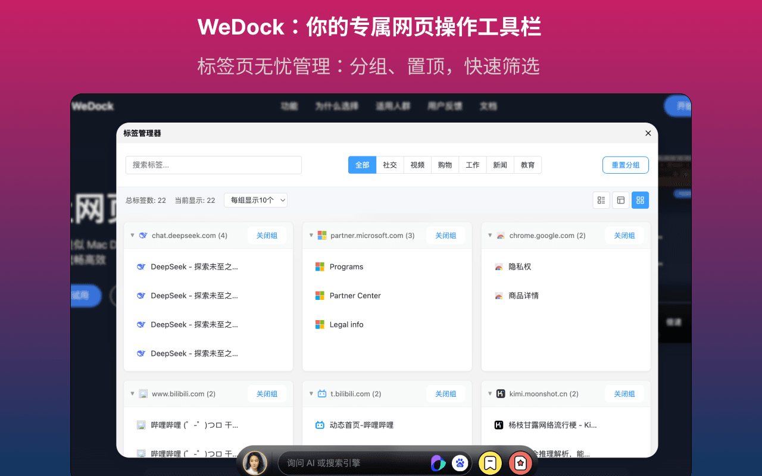Switch to the panel layout view icon
Screen dimensions: 762x476
pyautogui.click(x=621, y=200)
